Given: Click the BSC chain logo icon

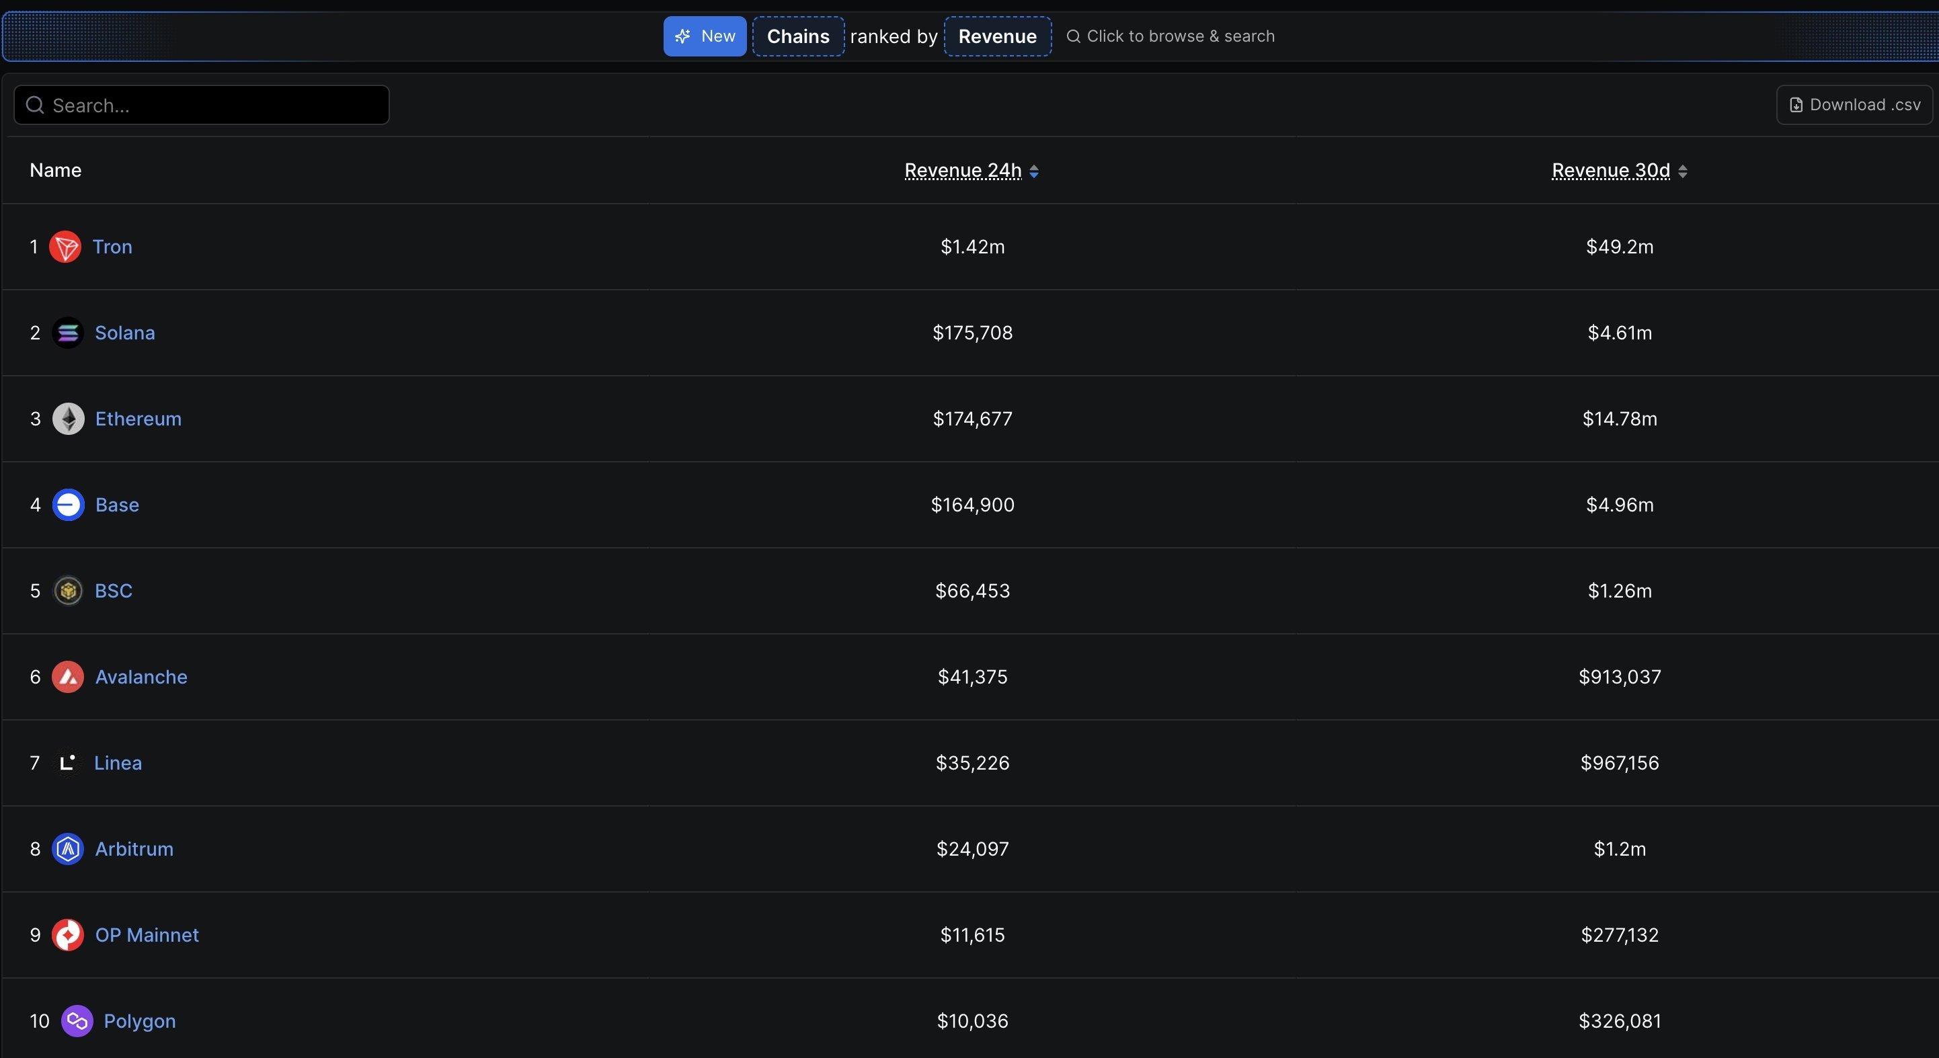Looking at the screenshot, I should click(68, 591).
